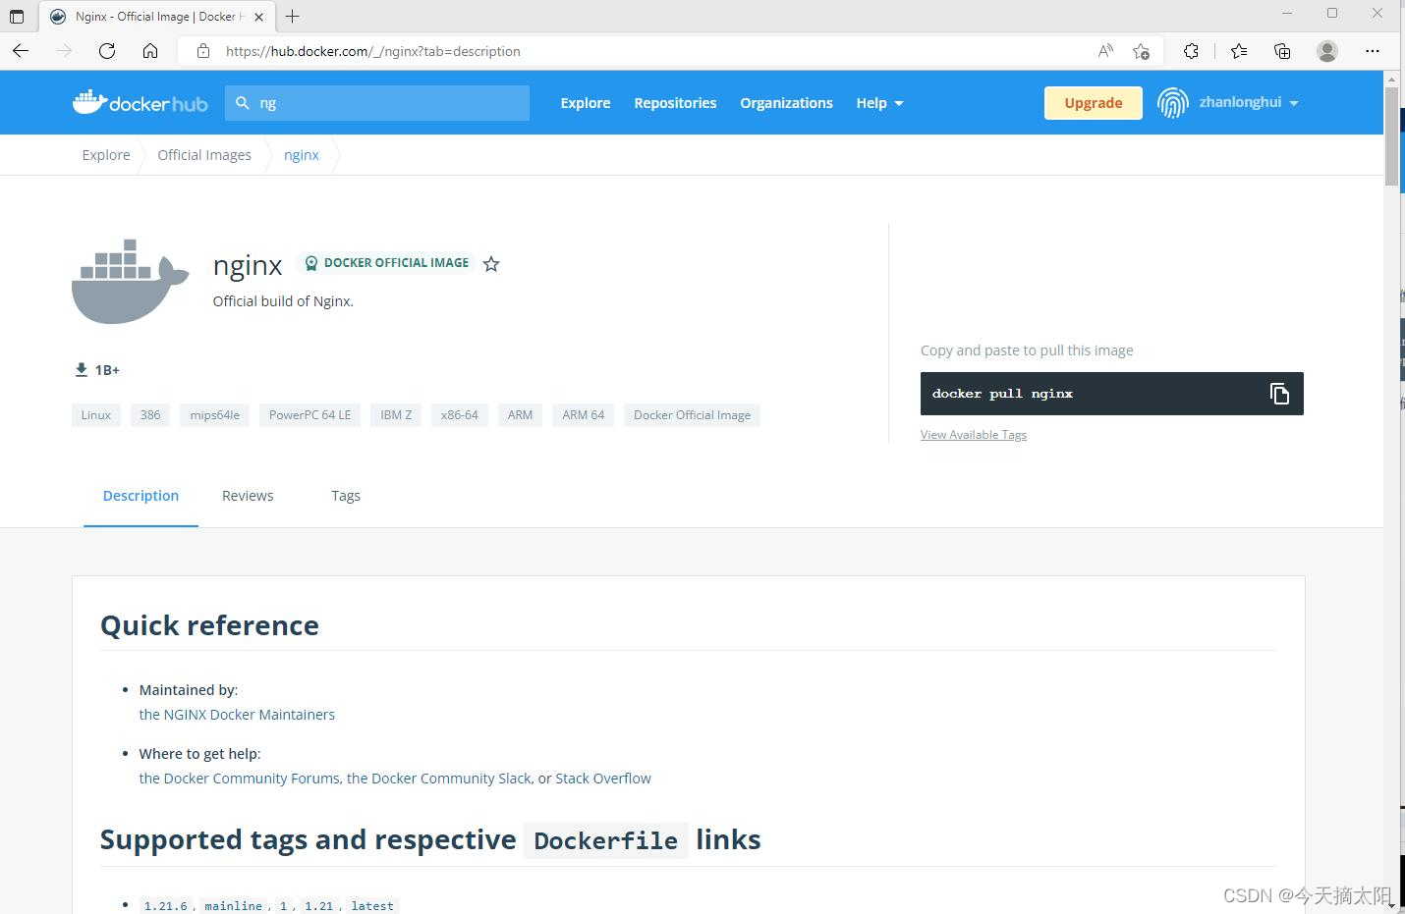Image resolution: width=1405 pixels, height=914 pixels.
Task: Click the x86-64 tag chip
Action: pos(460,415)
